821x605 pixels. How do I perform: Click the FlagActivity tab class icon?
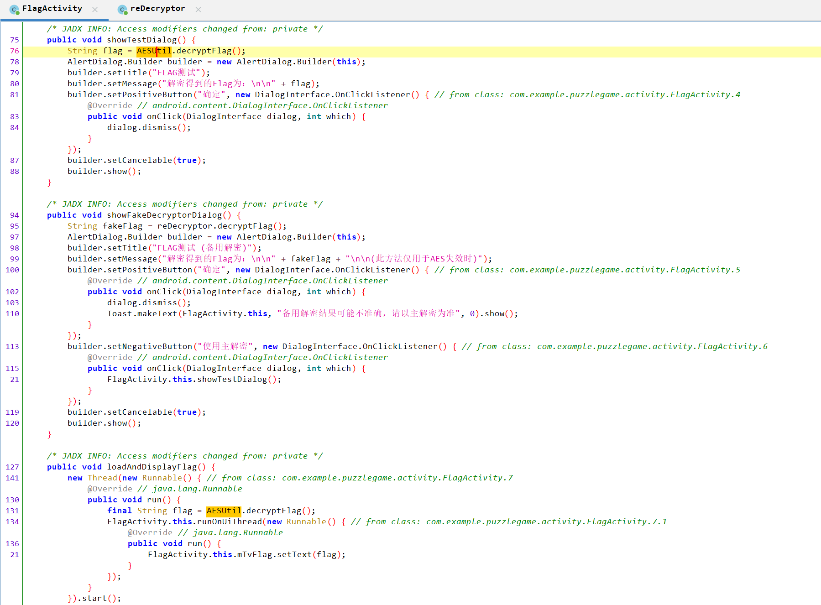pos(15,9)
